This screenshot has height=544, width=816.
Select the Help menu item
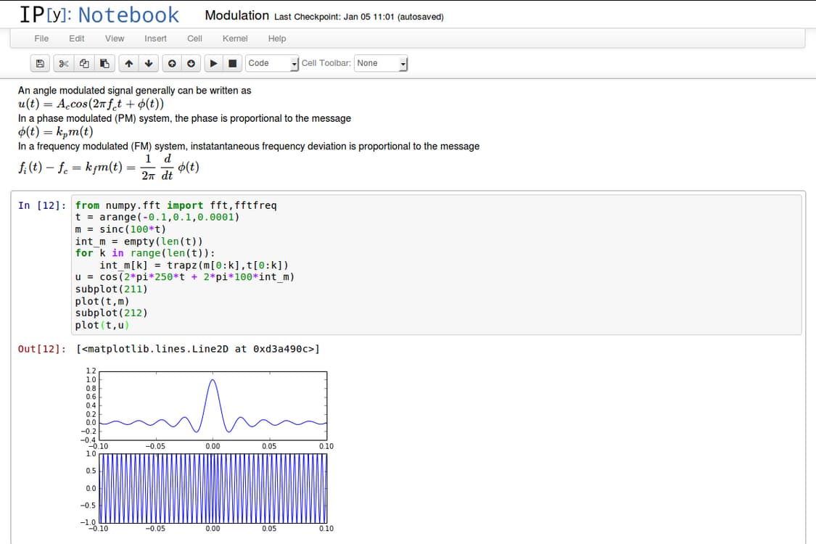(x=276, y=38)
